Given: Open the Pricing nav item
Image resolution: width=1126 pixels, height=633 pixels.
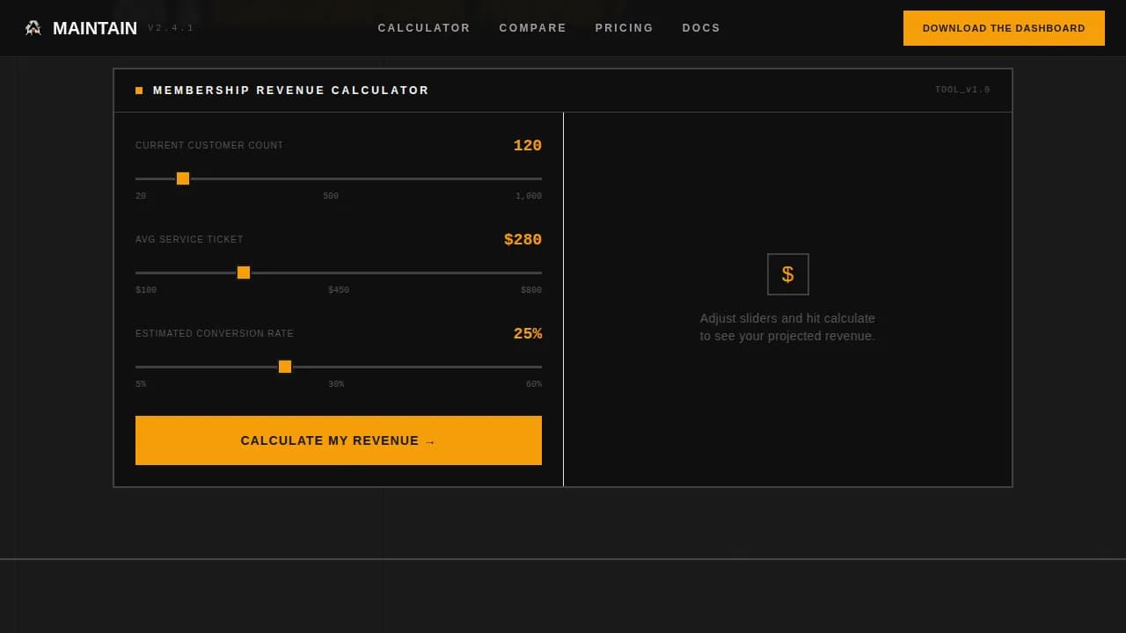Looking at the screenshot, I should click(x=625, y=28).
